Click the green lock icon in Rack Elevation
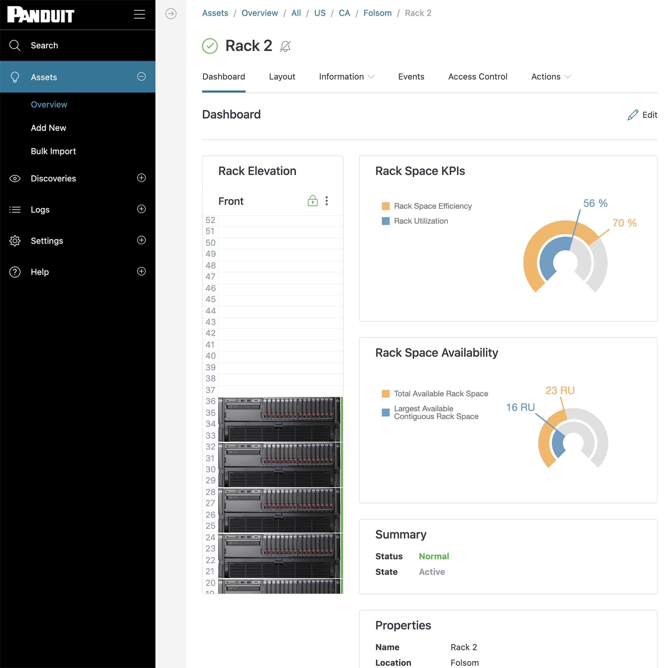This screenshot has width=668, height=668. 312,201
